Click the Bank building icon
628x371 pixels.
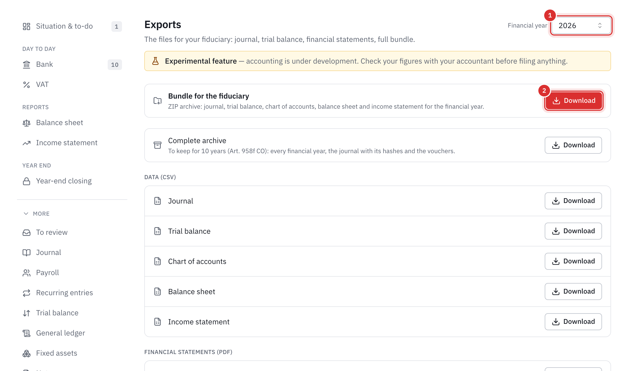coord(27,64)
